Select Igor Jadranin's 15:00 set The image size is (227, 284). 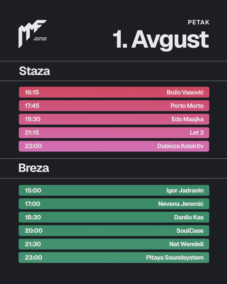114,191
